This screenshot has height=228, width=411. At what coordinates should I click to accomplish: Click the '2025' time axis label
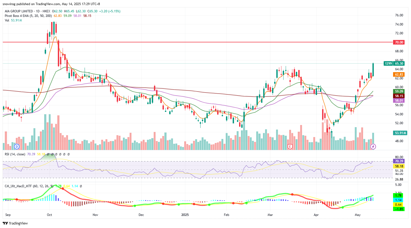pos(185,215)
